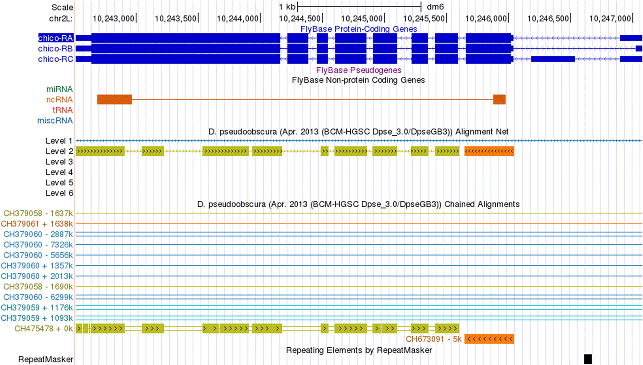643x365 pixels.
Task: Click the ncRNA track label
Action: (x=59, y=100)
